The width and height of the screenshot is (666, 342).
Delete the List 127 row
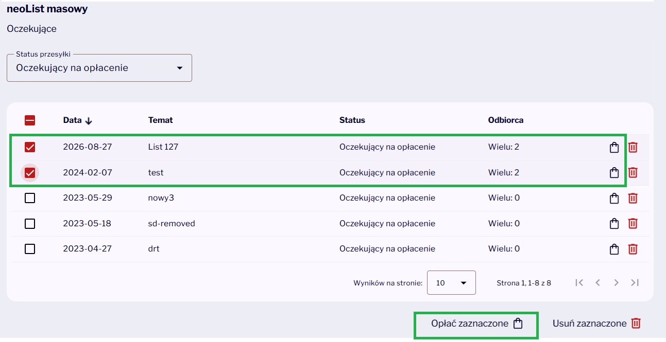tap(633, 148)
